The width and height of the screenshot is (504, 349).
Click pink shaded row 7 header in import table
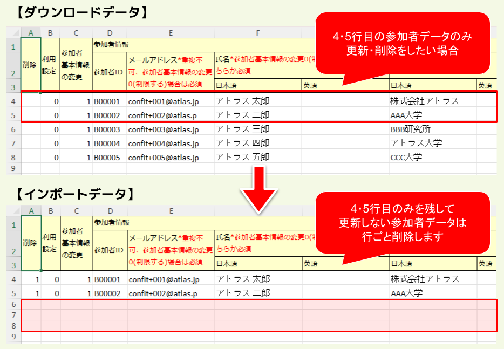[x=13, y=316]
